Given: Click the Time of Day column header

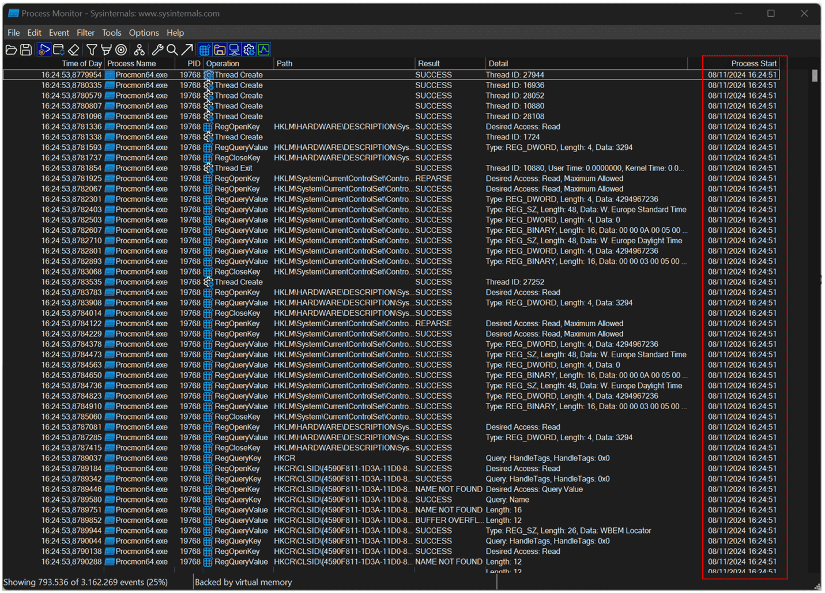Looking at the screenshot, I should tap(53, 63).
